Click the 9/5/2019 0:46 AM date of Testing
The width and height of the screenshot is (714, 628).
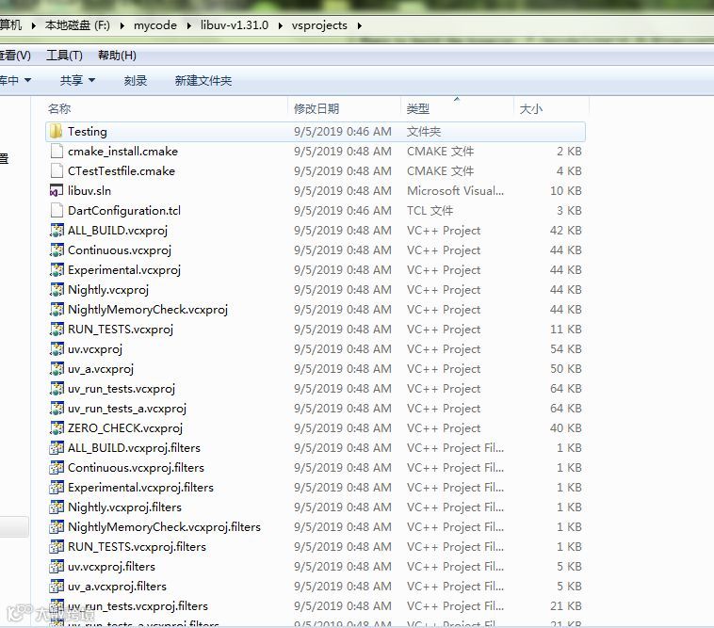point(343,132)
